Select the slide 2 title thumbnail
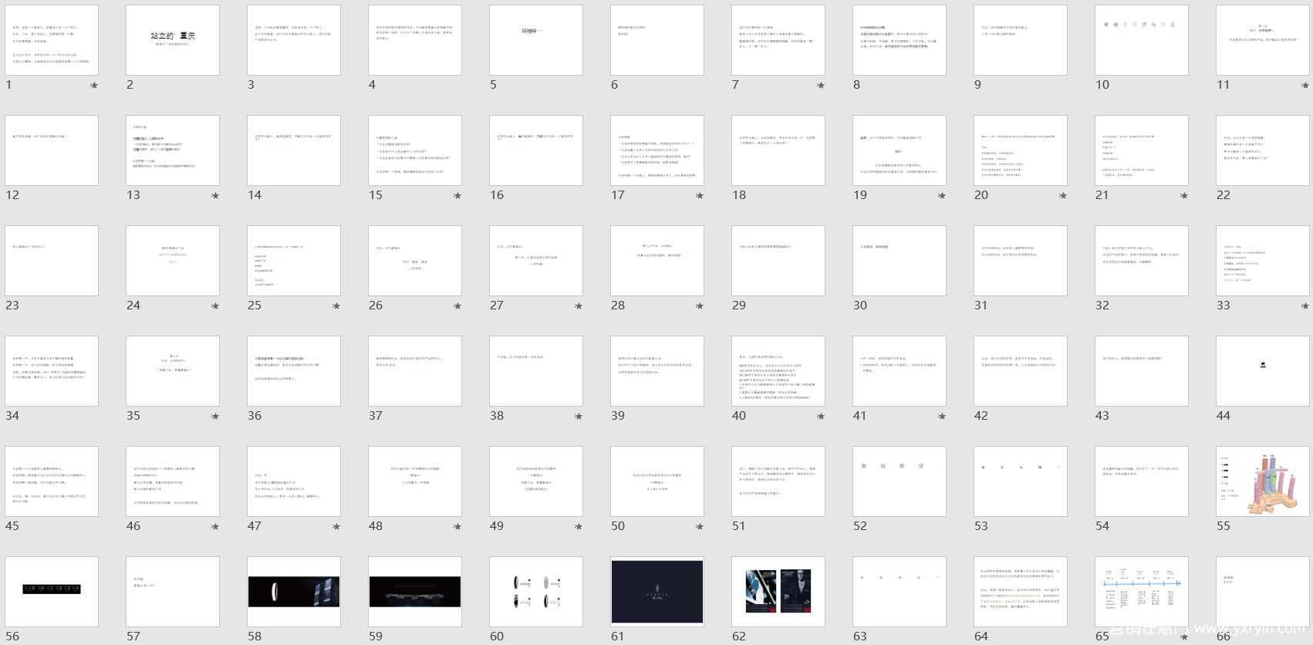This screenshot has width=1313, height=645. coord(173,40)
